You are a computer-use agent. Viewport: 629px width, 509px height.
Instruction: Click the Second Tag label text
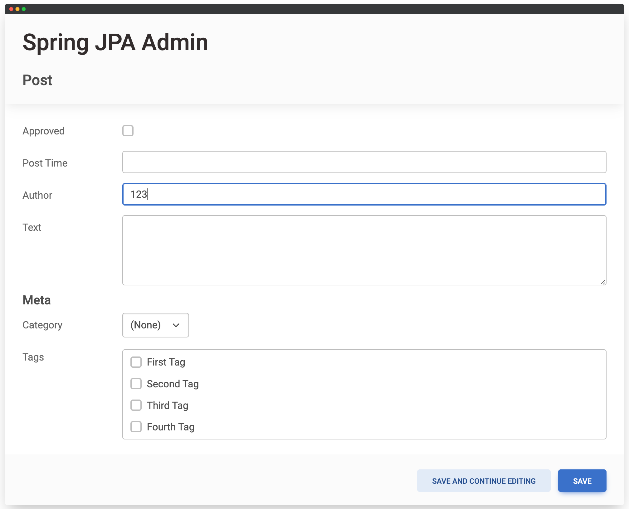tap(173, 384)
